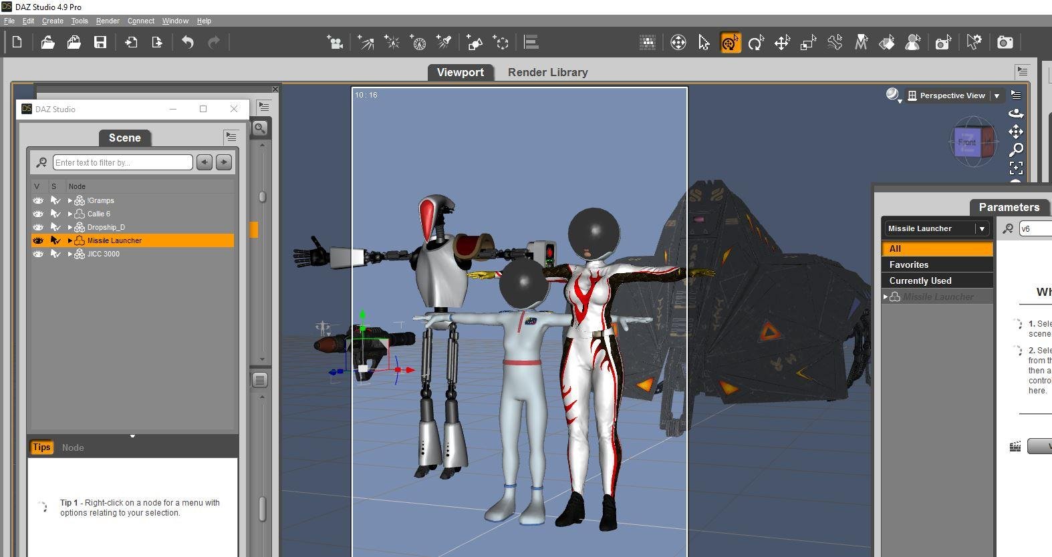Select the All filter in Parameters
The image size is (1052, 557).
coord(937,248)
